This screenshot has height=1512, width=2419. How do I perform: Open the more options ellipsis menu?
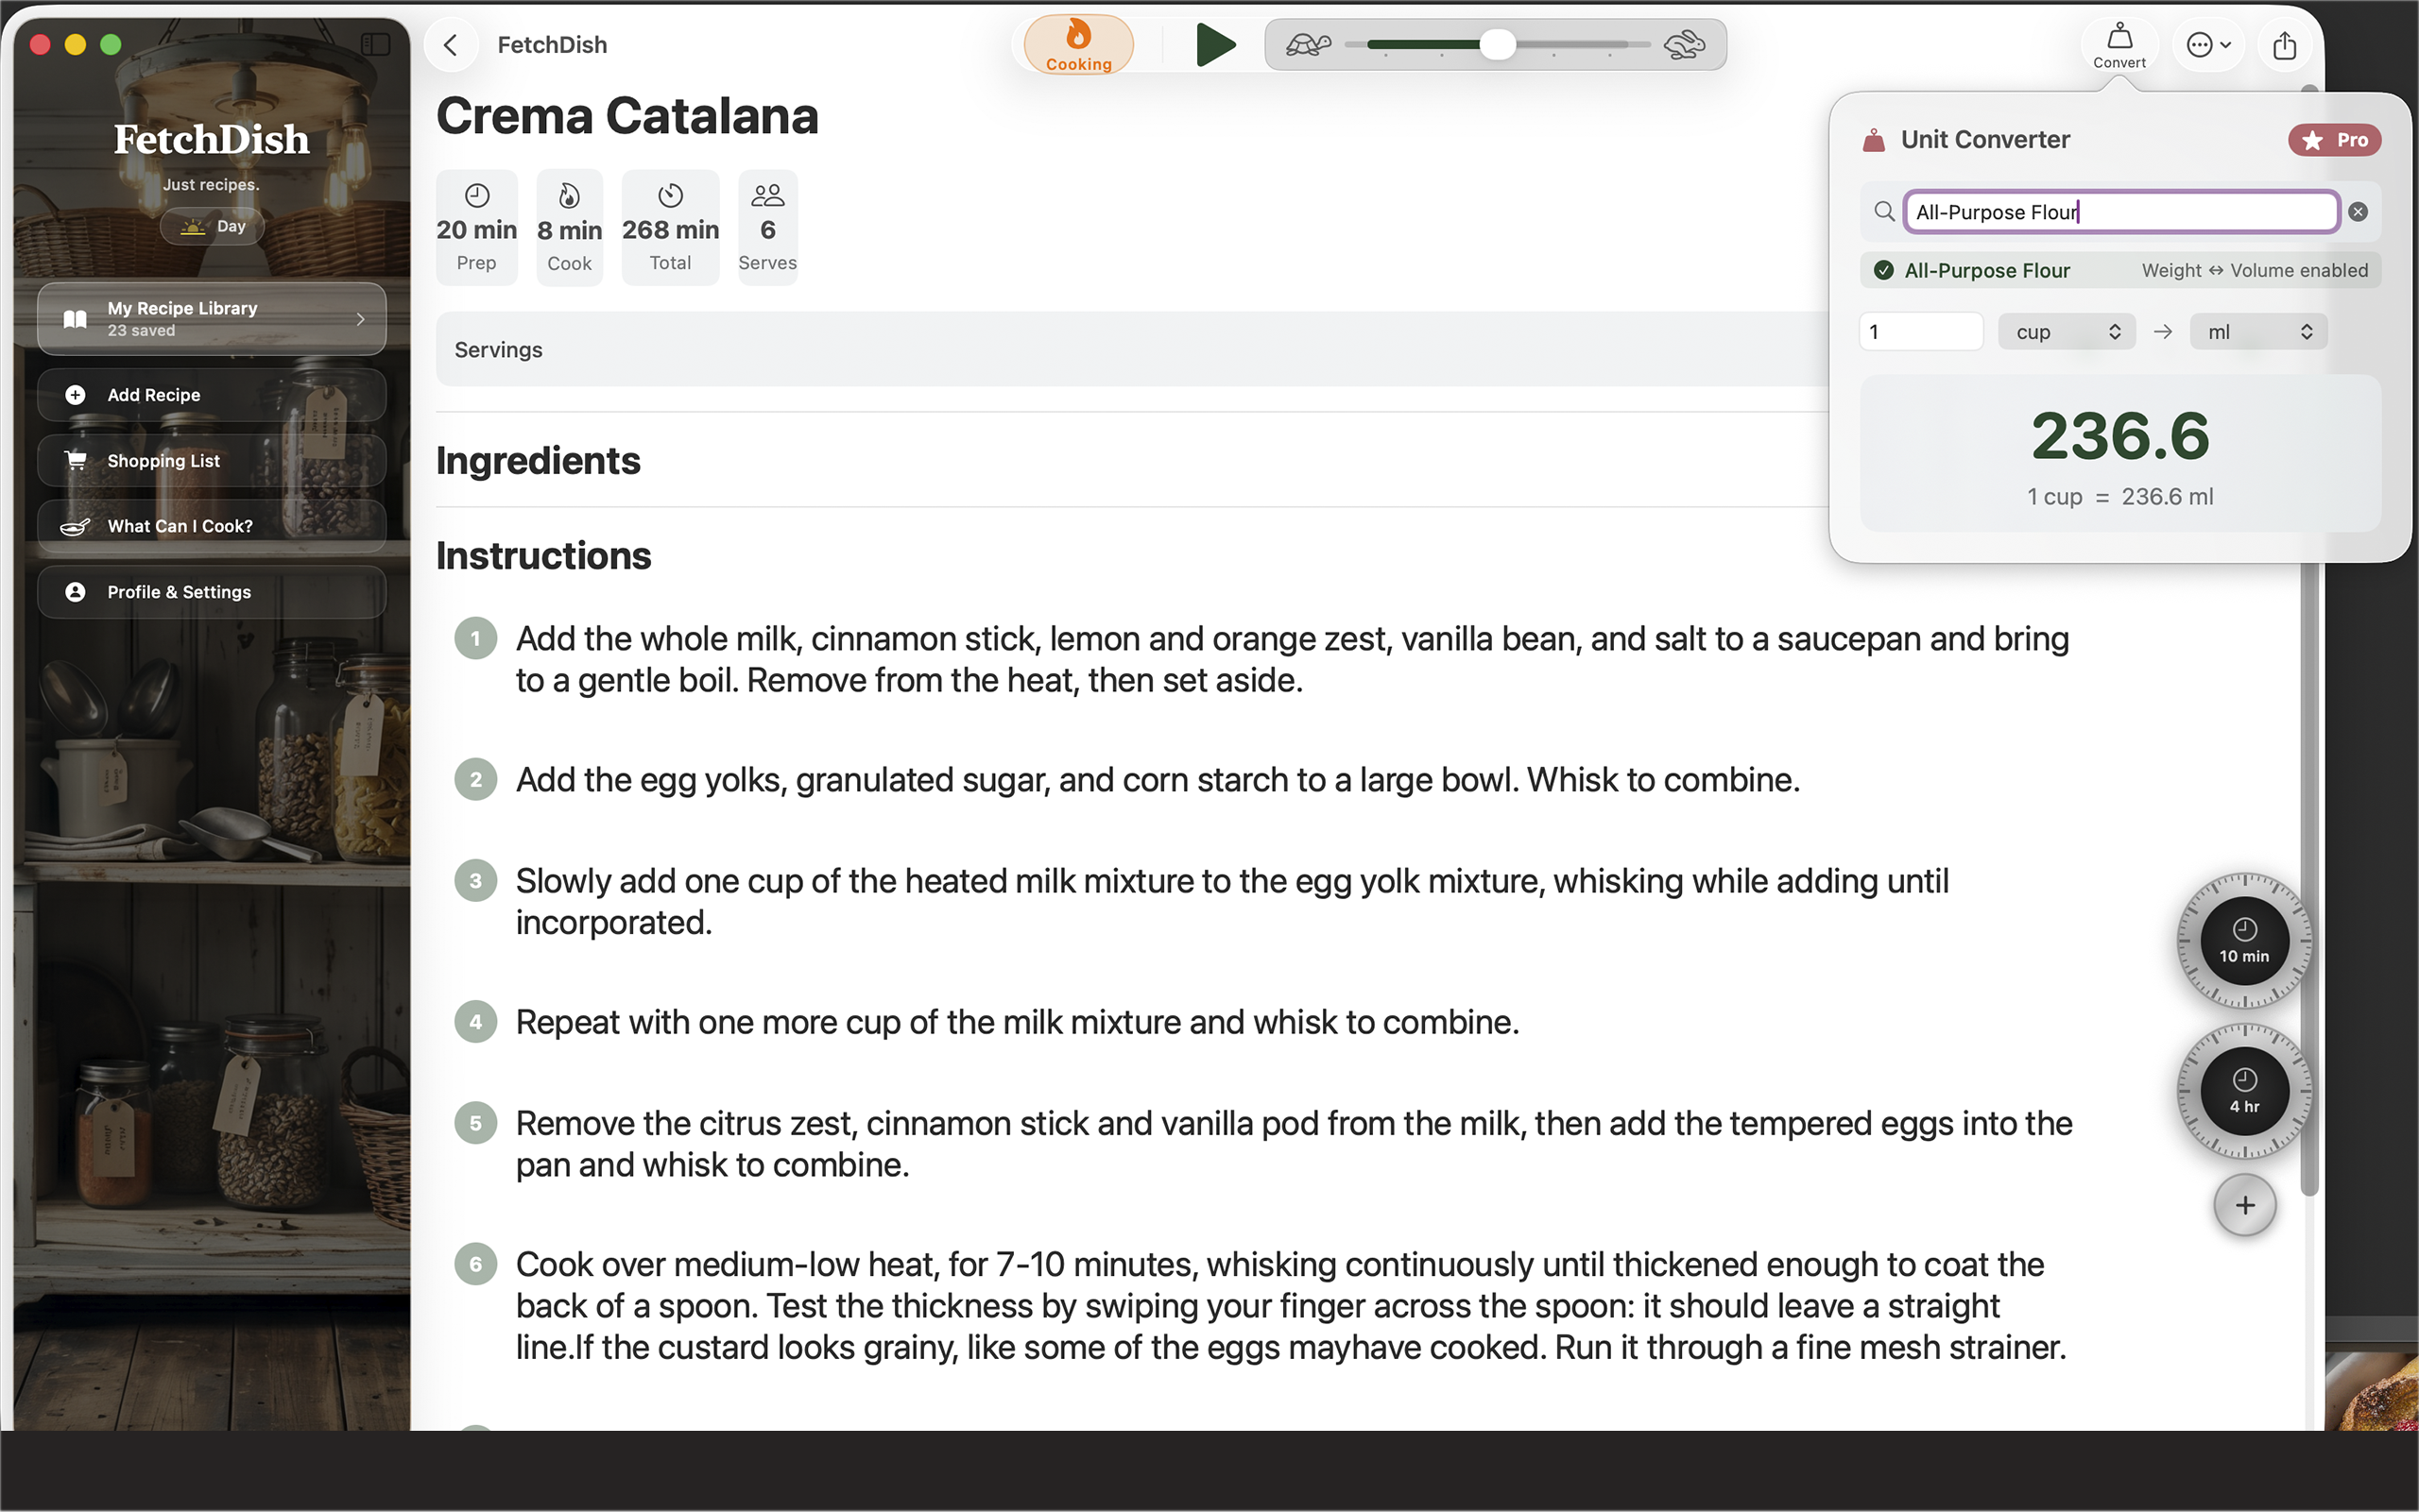point(2208,45)
